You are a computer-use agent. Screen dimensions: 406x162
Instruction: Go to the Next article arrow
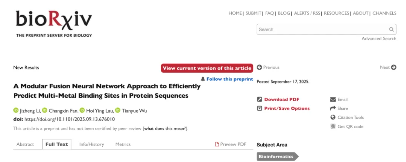[394, 67]
